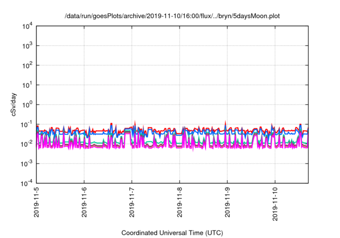Click the 10^-4 y-axis tick label
Viewport: 340px width, 238px height.
pyautogui.click(x=27, y=184)
